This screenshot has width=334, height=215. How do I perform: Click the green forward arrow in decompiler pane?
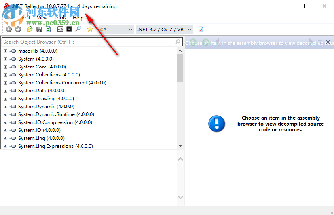coord(205,42)
